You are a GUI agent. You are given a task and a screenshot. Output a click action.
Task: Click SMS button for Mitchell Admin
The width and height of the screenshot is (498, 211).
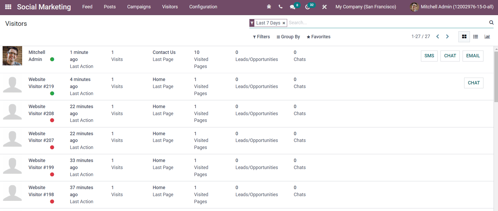pyautogui.click(x=429, y=56)
